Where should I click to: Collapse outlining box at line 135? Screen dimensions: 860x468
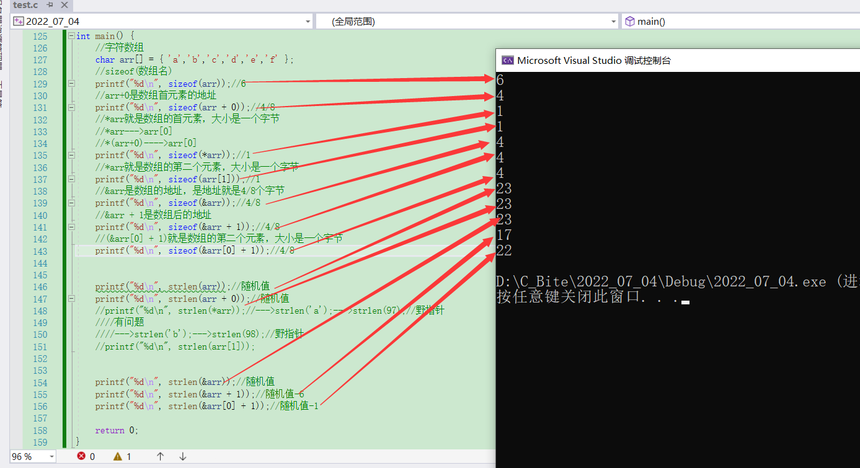tap(71, 156)
